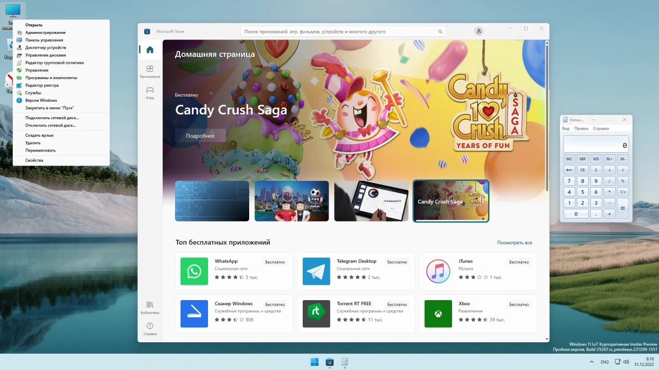Open the Вид menu in Calculator
659x370 pixels.
click(566, 128)
